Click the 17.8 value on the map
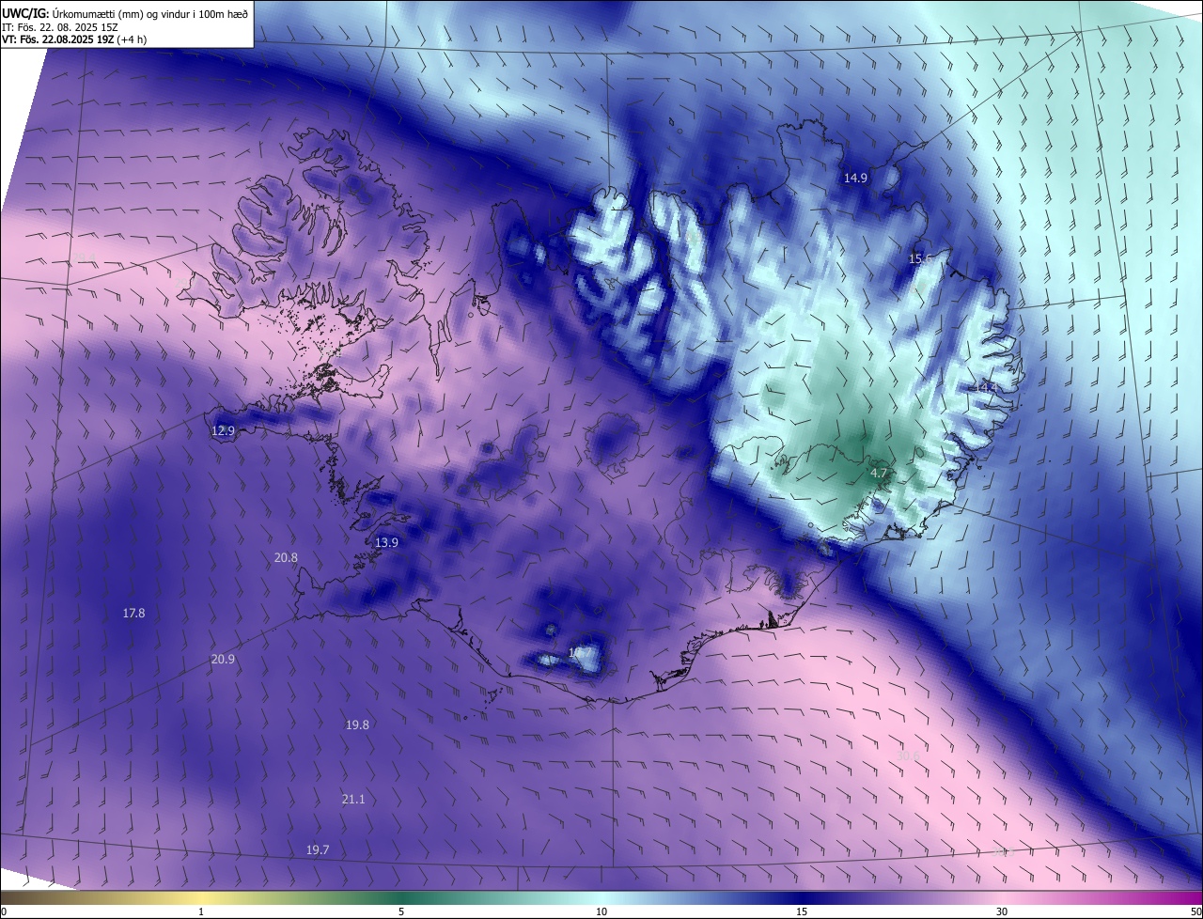This screenshot has width=1203, height=919. click(x=133, y=613)
